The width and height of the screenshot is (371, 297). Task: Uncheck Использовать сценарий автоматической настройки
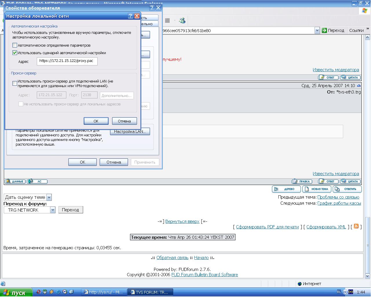(15, 53)
